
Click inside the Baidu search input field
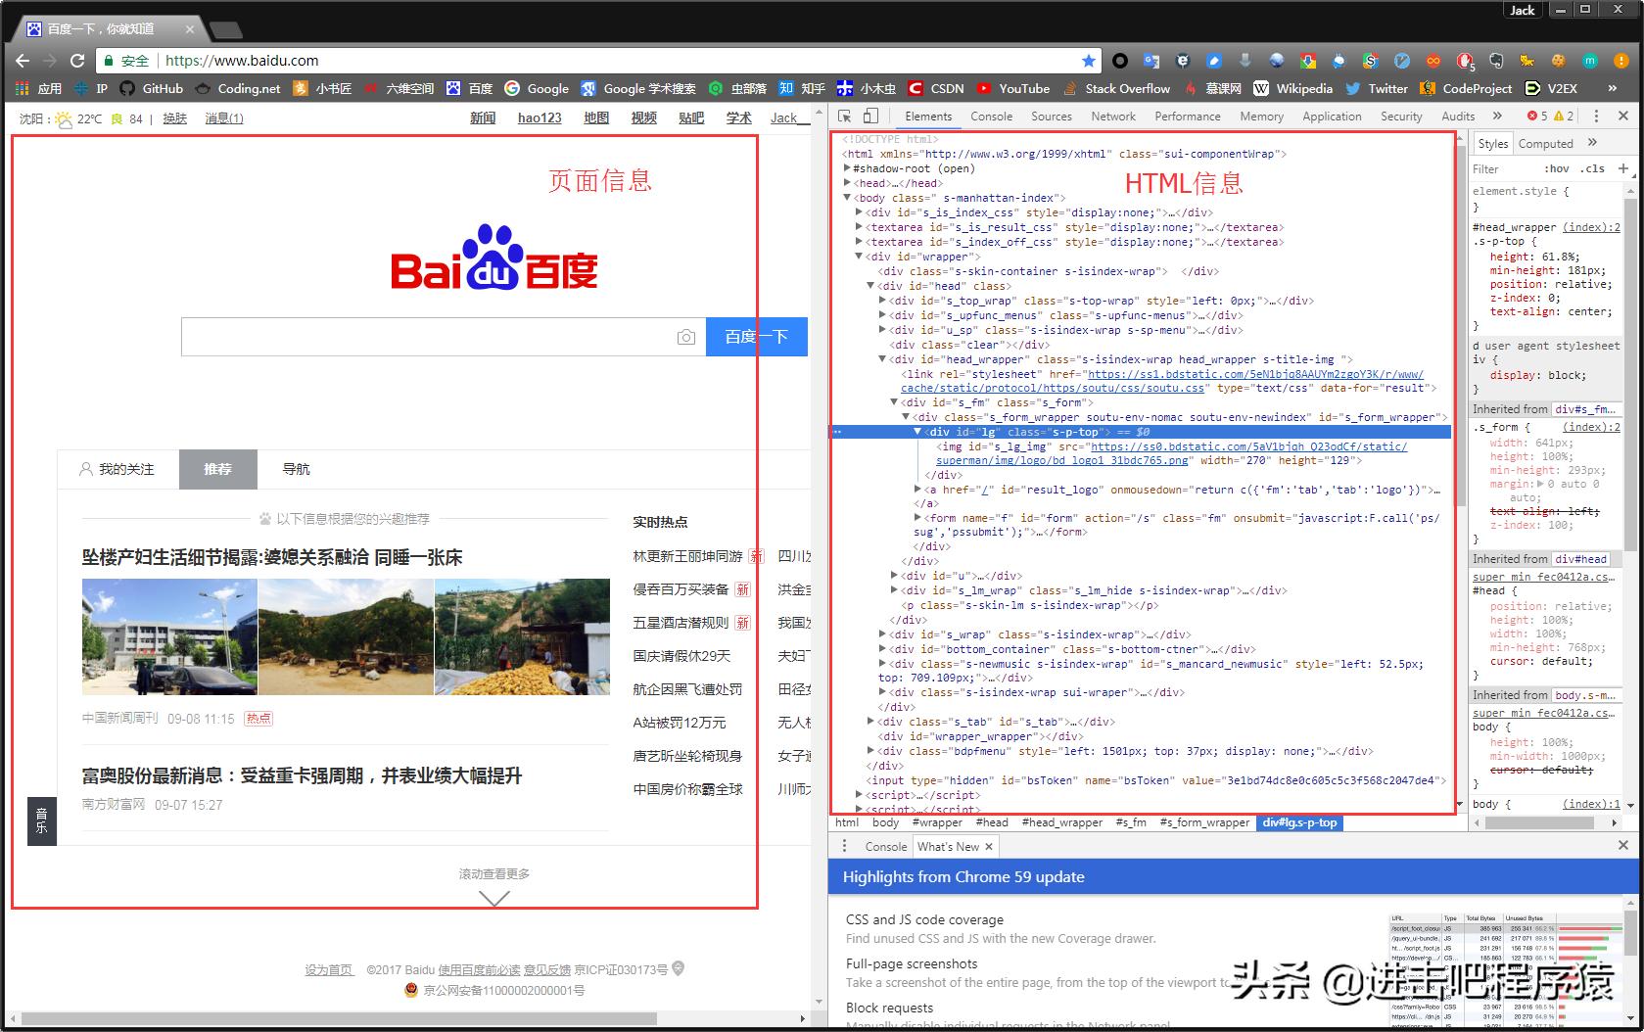[x=426, y=337]
